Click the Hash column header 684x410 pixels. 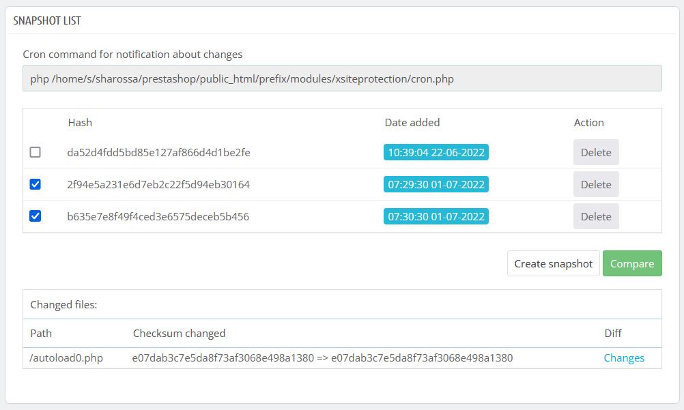coord(80,123)
